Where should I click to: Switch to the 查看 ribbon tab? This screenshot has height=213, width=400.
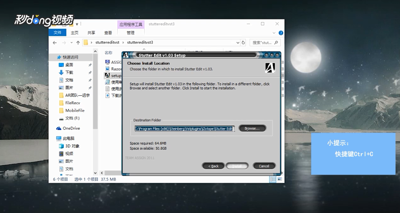(108, 33)
